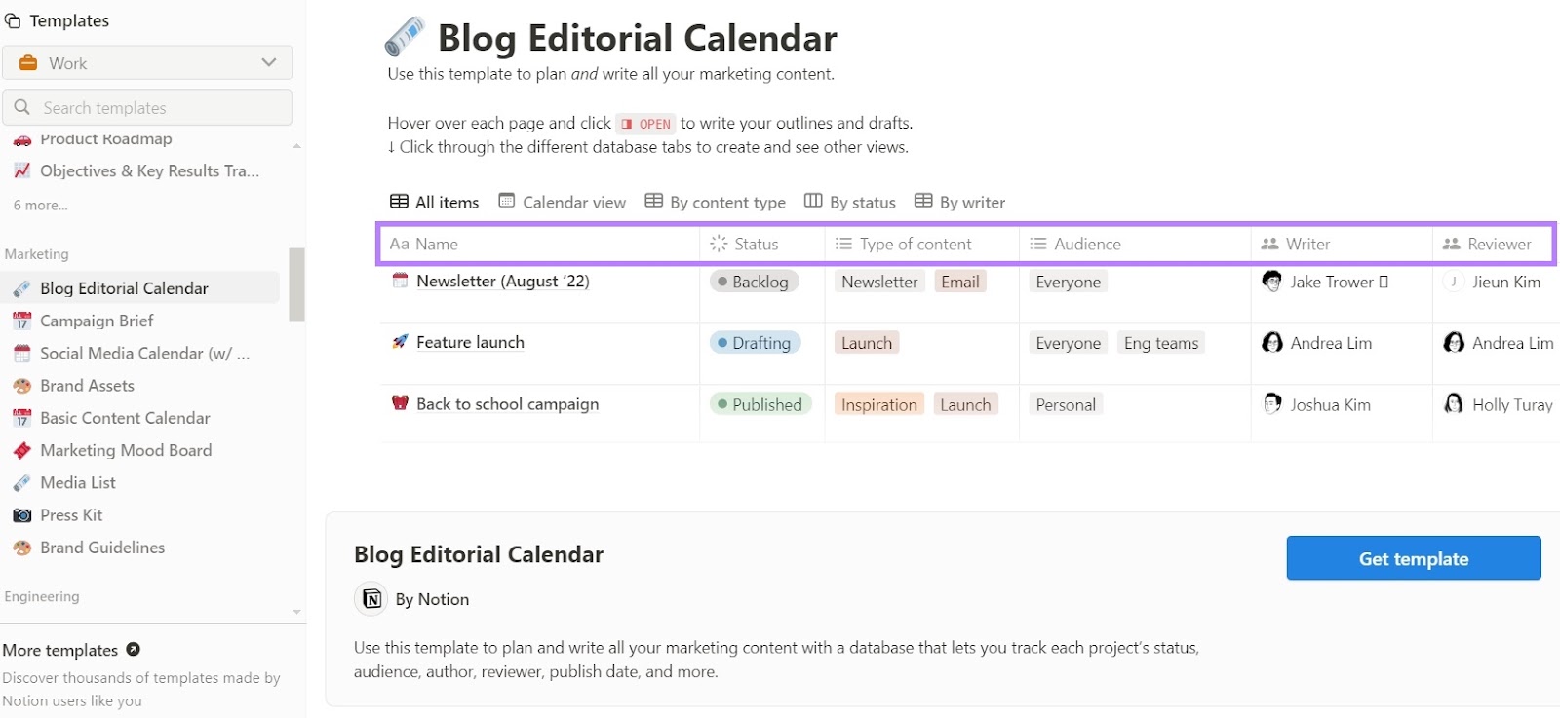Click the Drafting status tag
The height and width of the screenshot is (718, 1560).
coord(755,343)
